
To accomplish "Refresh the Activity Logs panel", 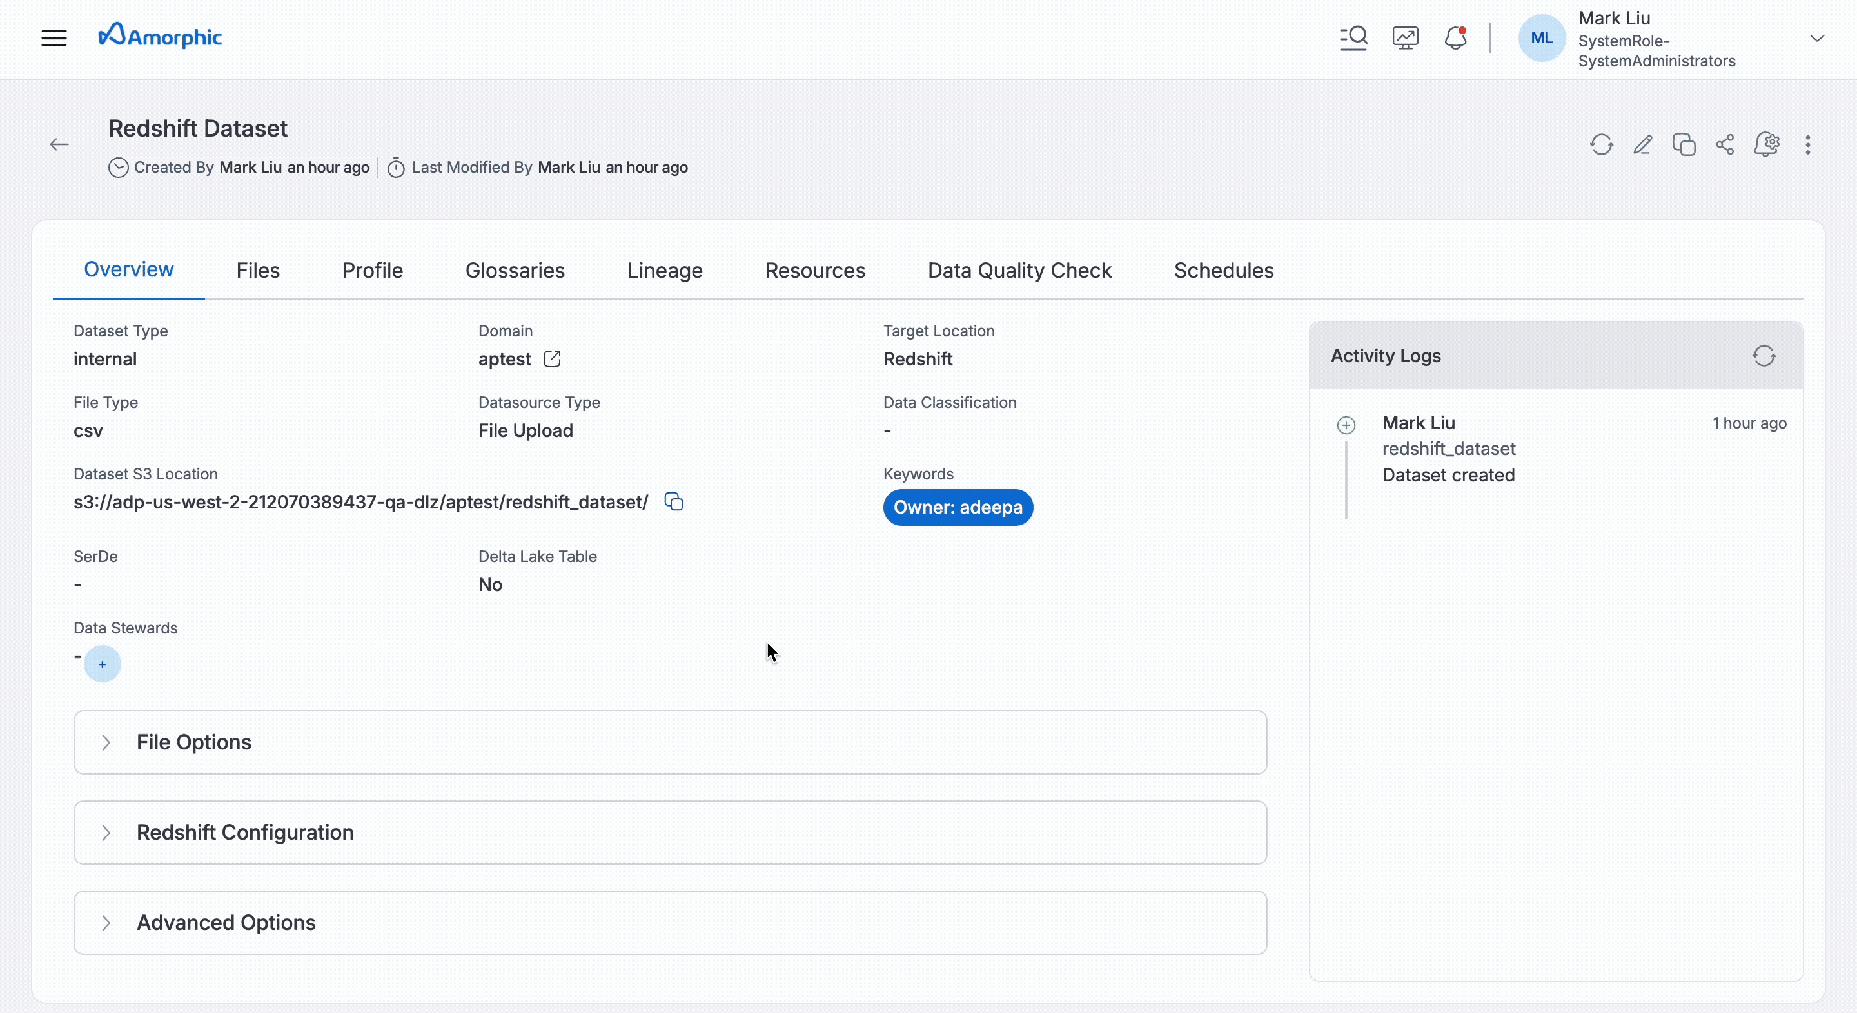I will pos(1764,356).
